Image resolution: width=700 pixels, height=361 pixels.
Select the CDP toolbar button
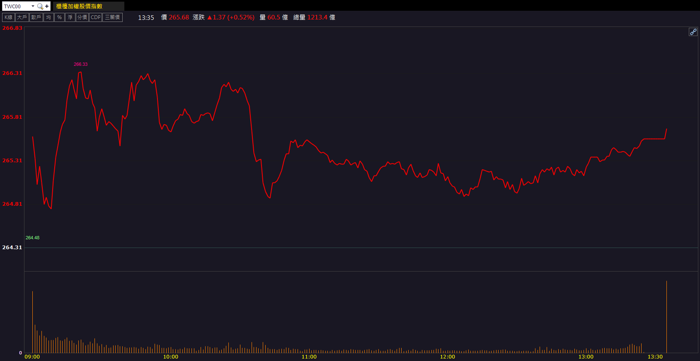pyautogui.click(x=95, y=17)
